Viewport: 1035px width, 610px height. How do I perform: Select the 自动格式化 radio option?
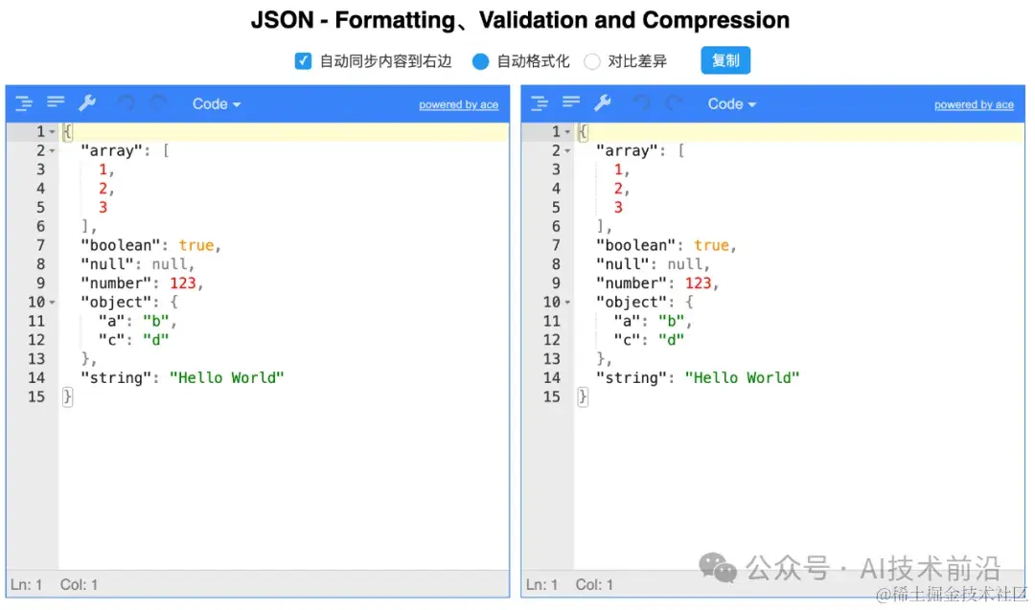(x=480, y=61)
